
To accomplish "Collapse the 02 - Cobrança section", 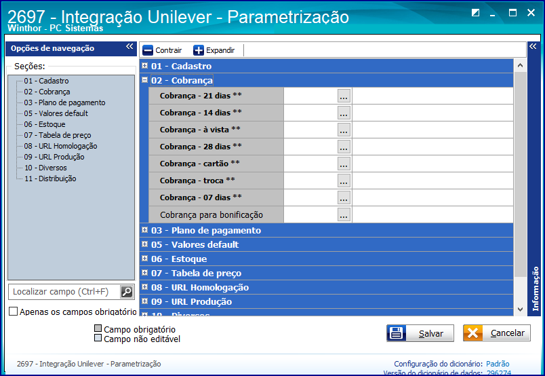I will (145, 79).
